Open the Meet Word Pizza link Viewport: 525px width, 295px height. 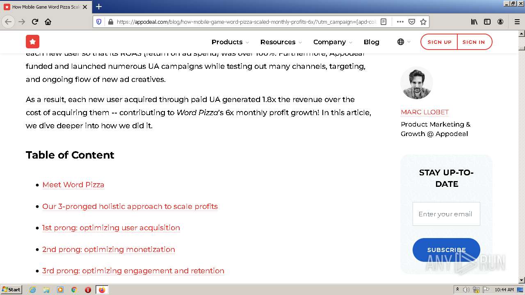[73, 185]
